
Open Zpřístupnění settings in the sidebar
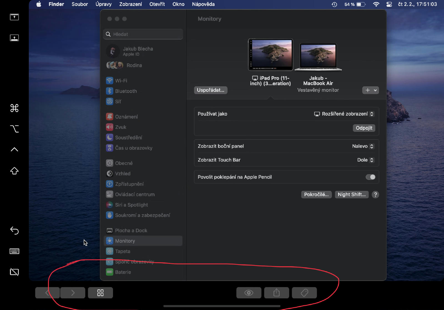[143, 184]
